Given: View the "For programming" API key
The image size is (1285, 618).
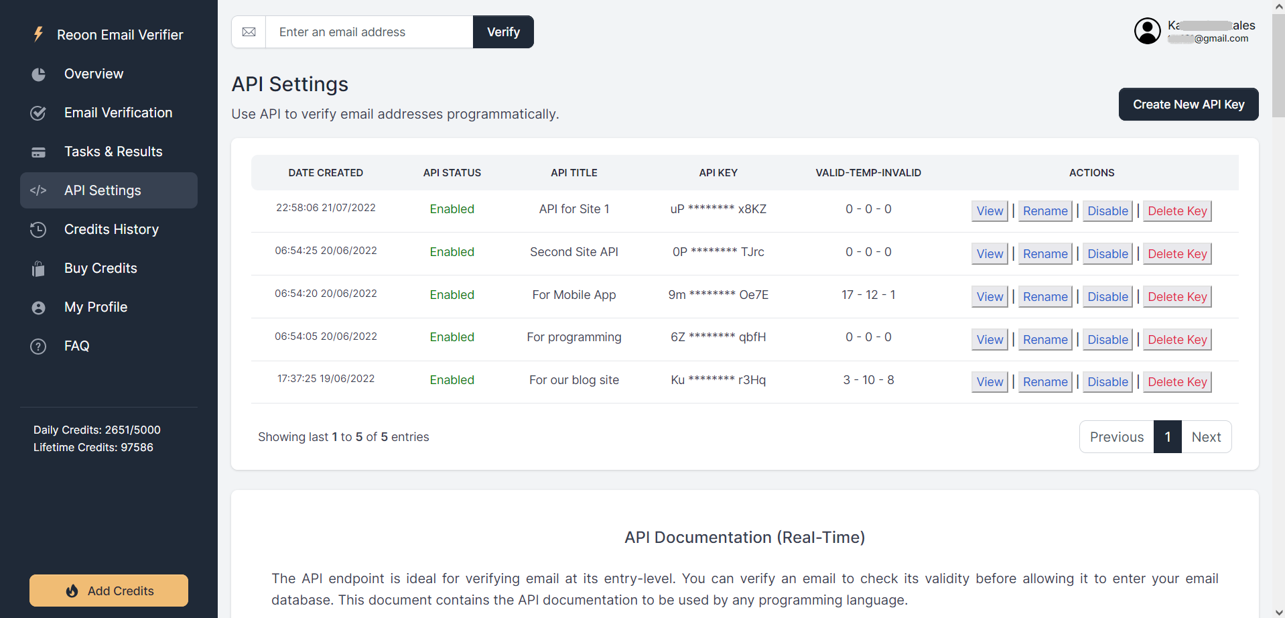Looking at the screenshot, I should pos(990,340).
